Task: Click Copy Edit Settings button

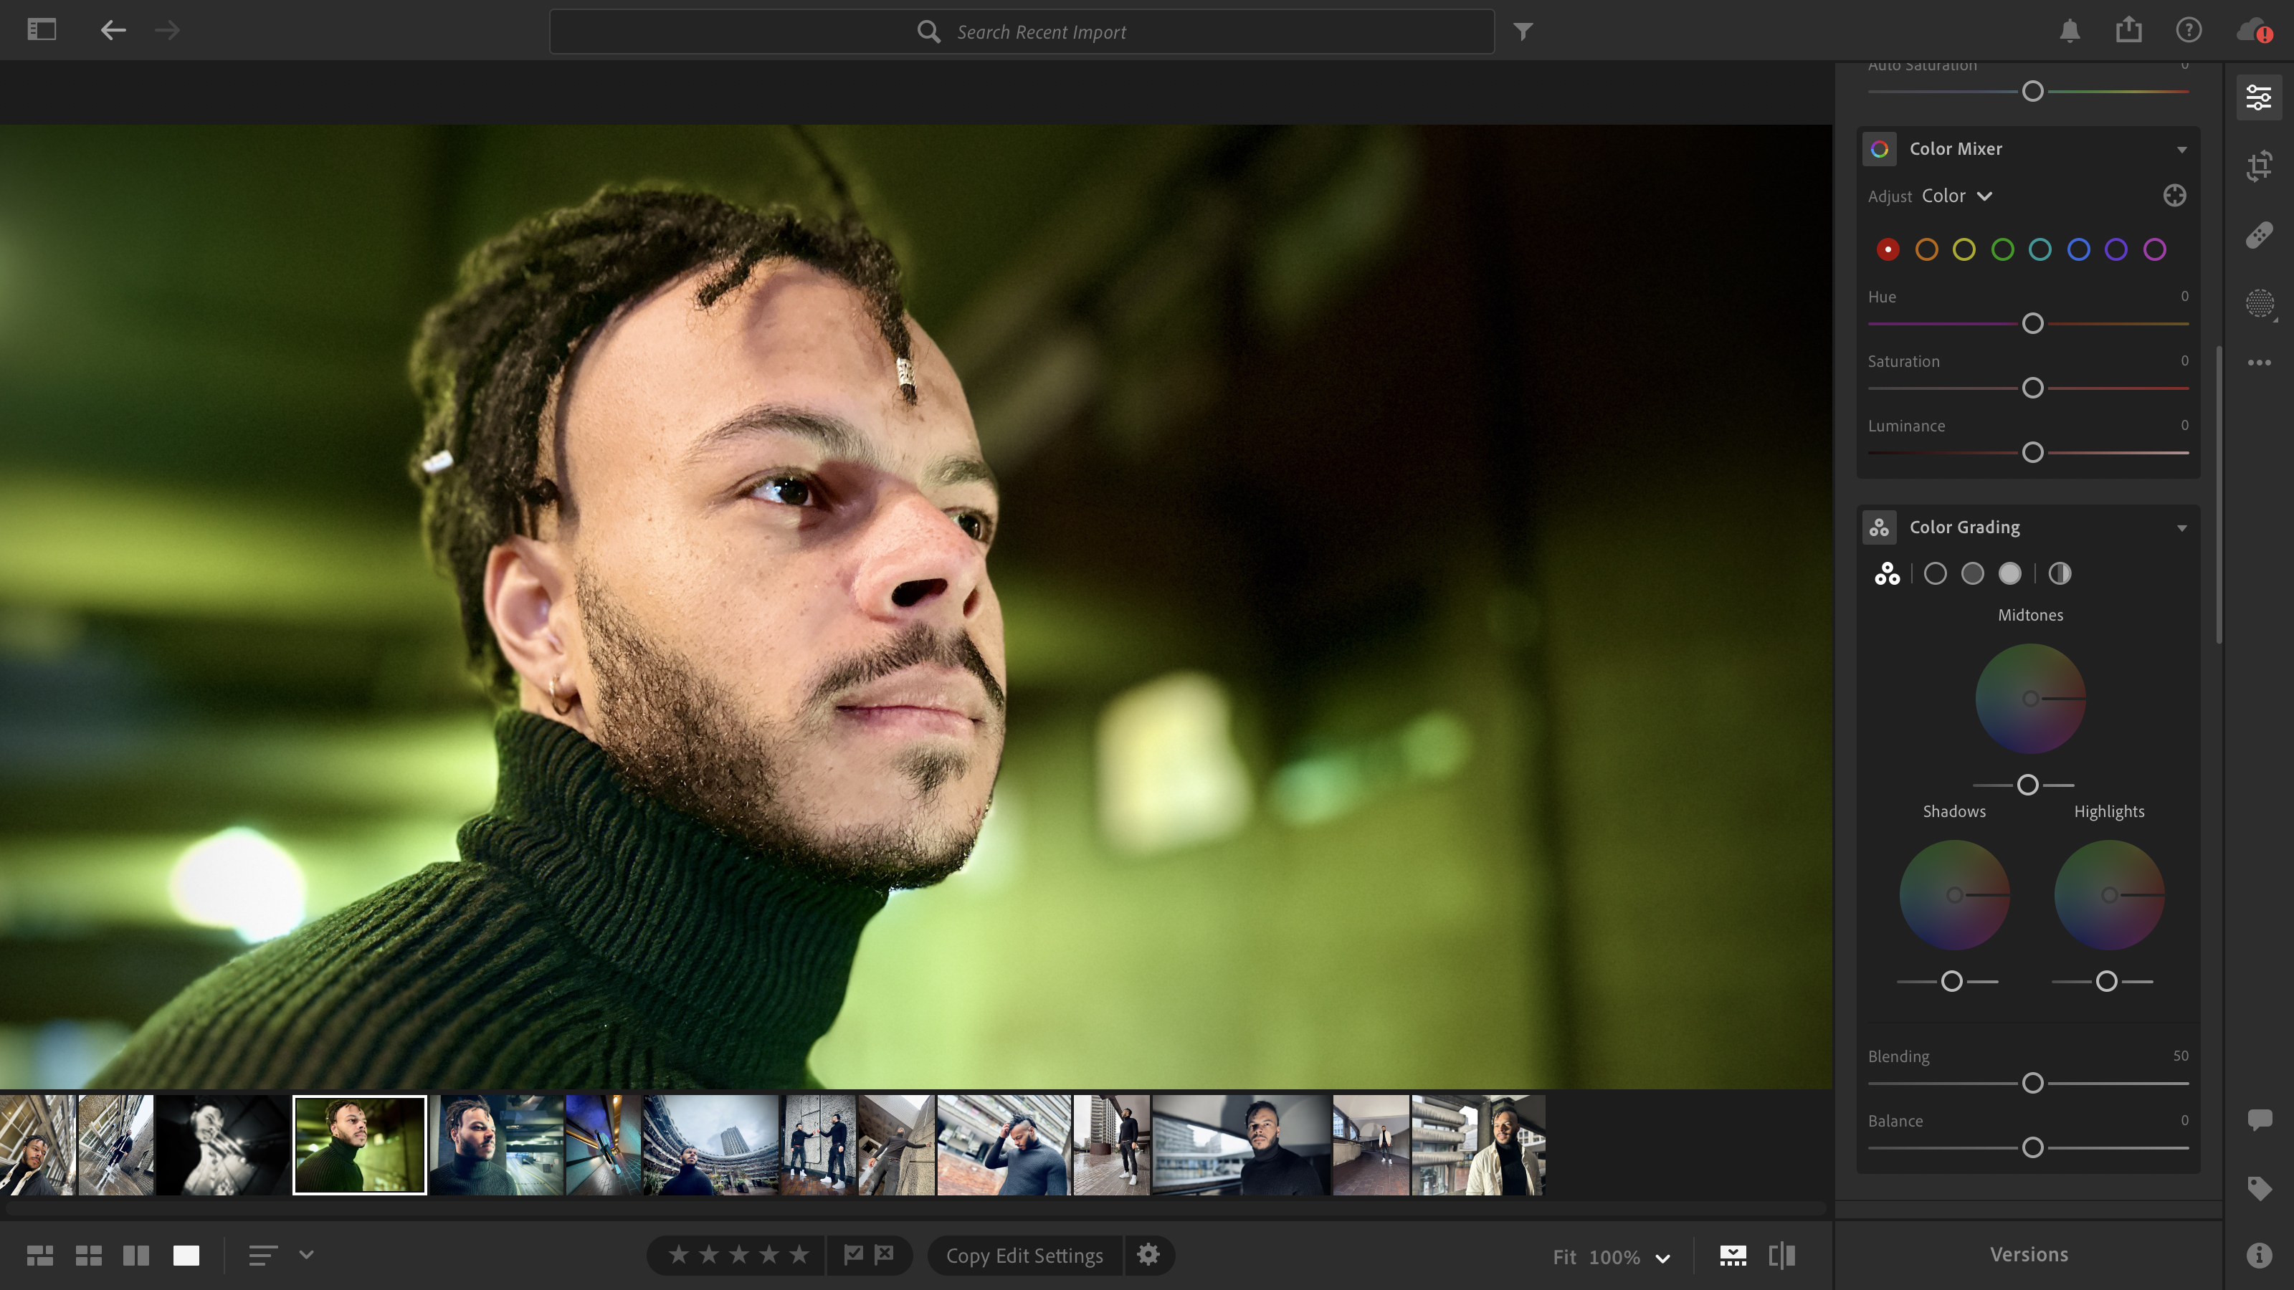Action: tap(1024, 1256)
